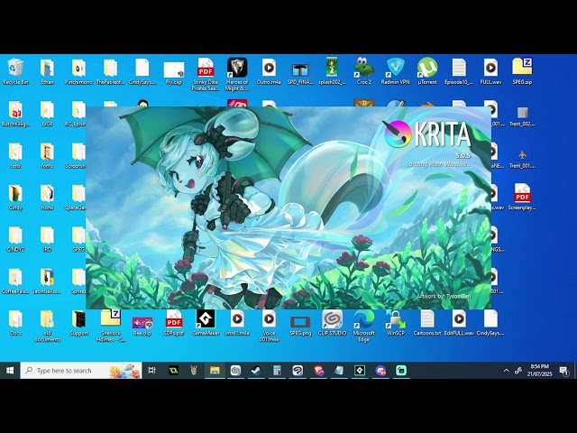
Task: Select the CoffeePals folder icon
Action: pos(15,281)
